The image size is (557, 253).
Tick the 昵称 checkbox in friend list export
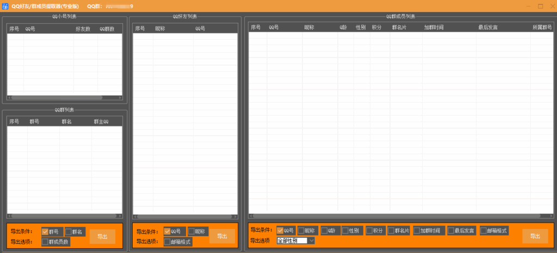click(x=191, y=231)
